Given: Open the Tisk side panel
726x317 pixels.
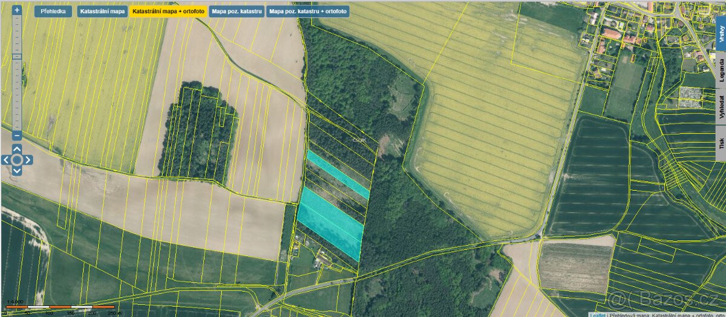Looking at the screenshot, I should coord(721,144).
